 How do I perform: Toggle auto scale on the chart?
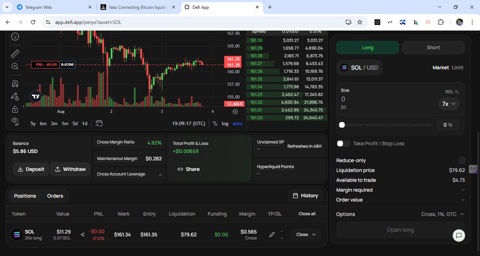[x=238, y=124]
